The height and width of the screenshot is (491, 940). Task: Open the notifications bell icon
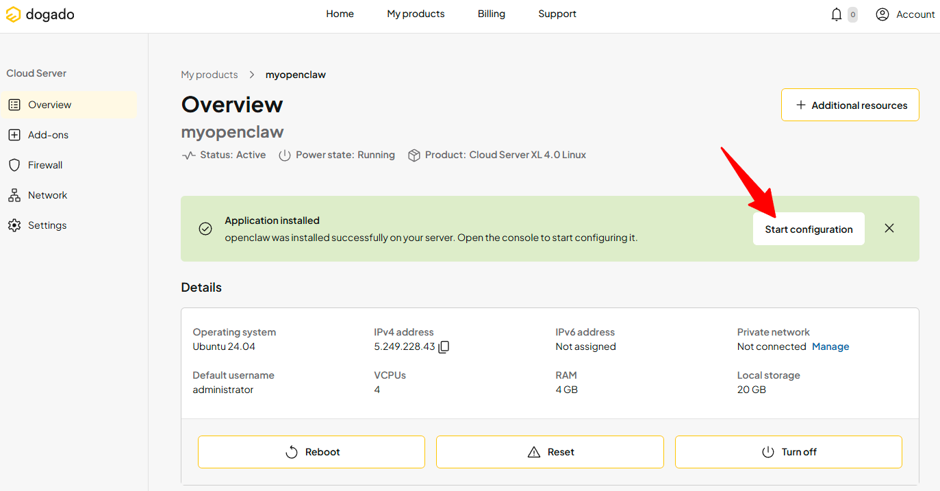coord(837,14)
